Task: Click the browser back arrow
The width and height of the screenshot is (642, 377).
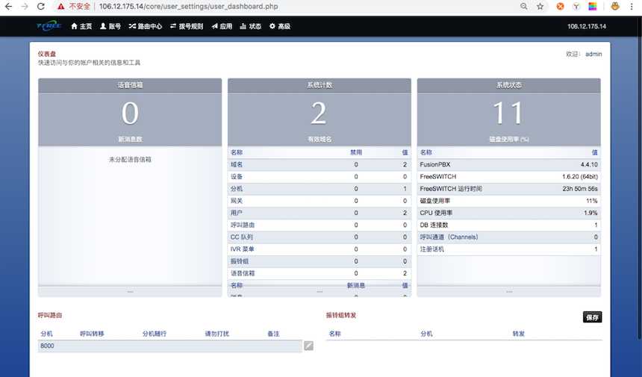Action: point(8,7)
